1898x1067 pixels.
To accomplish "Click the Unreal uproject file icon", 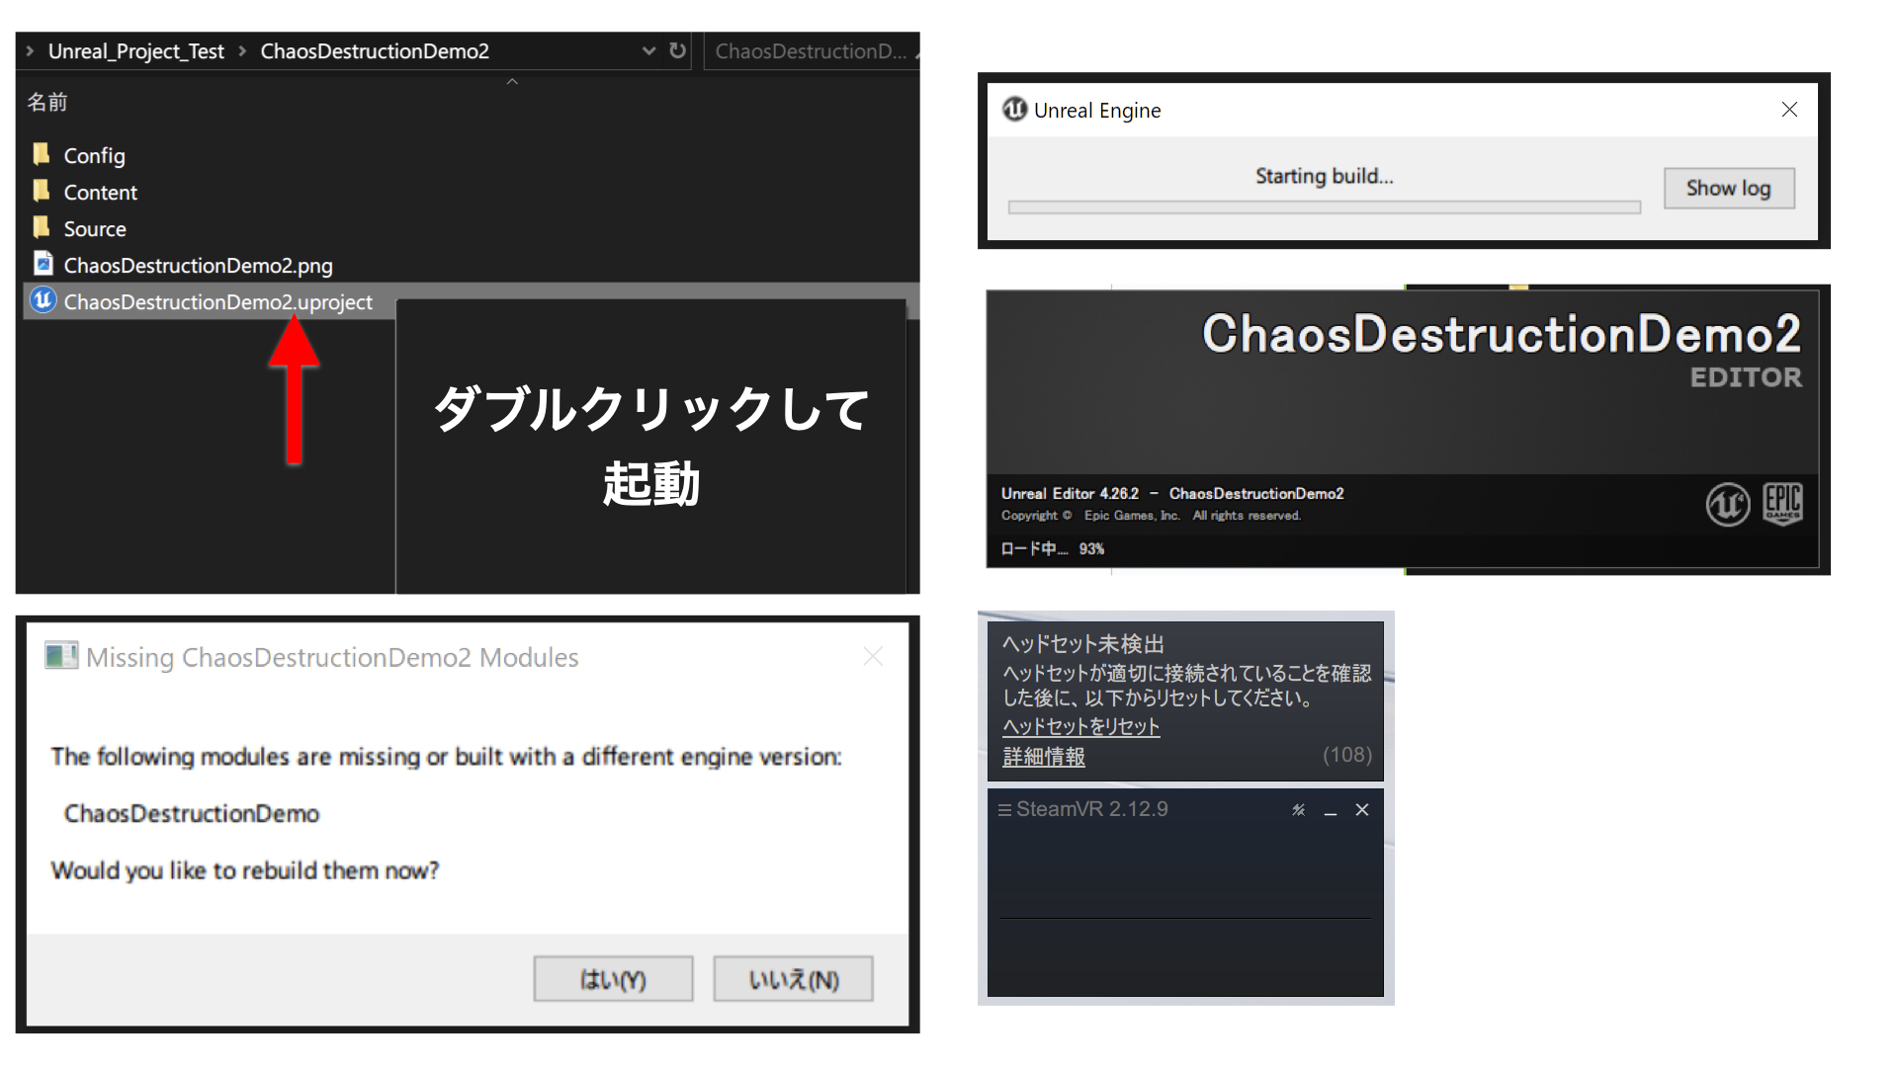I will point(43,299).
